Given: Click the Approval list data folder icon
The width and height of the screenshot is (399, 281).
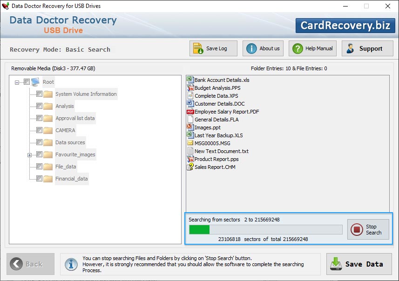Looking at the screenshot, I should [x=48, y=118].
